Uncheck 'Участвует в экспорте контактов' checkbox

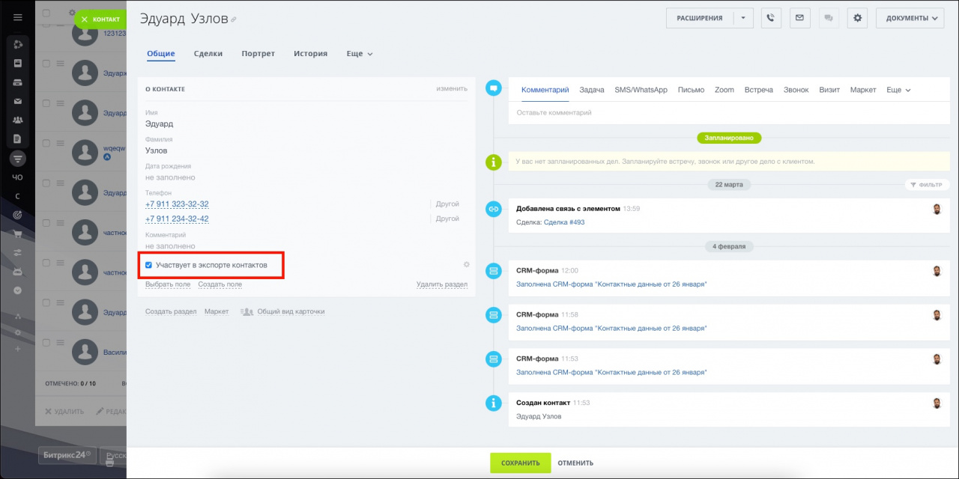click(x=149, y=265)
